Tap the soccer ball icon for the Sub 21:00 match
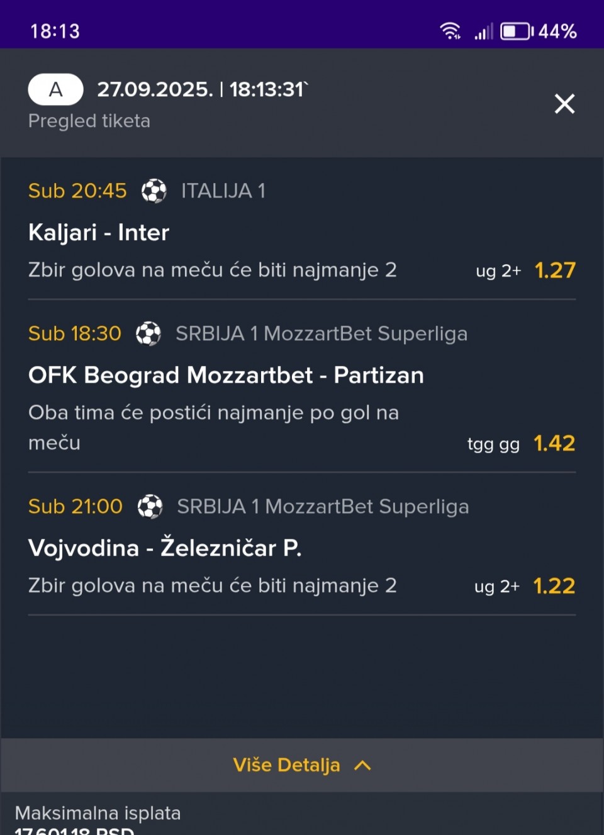 point(150,506)
